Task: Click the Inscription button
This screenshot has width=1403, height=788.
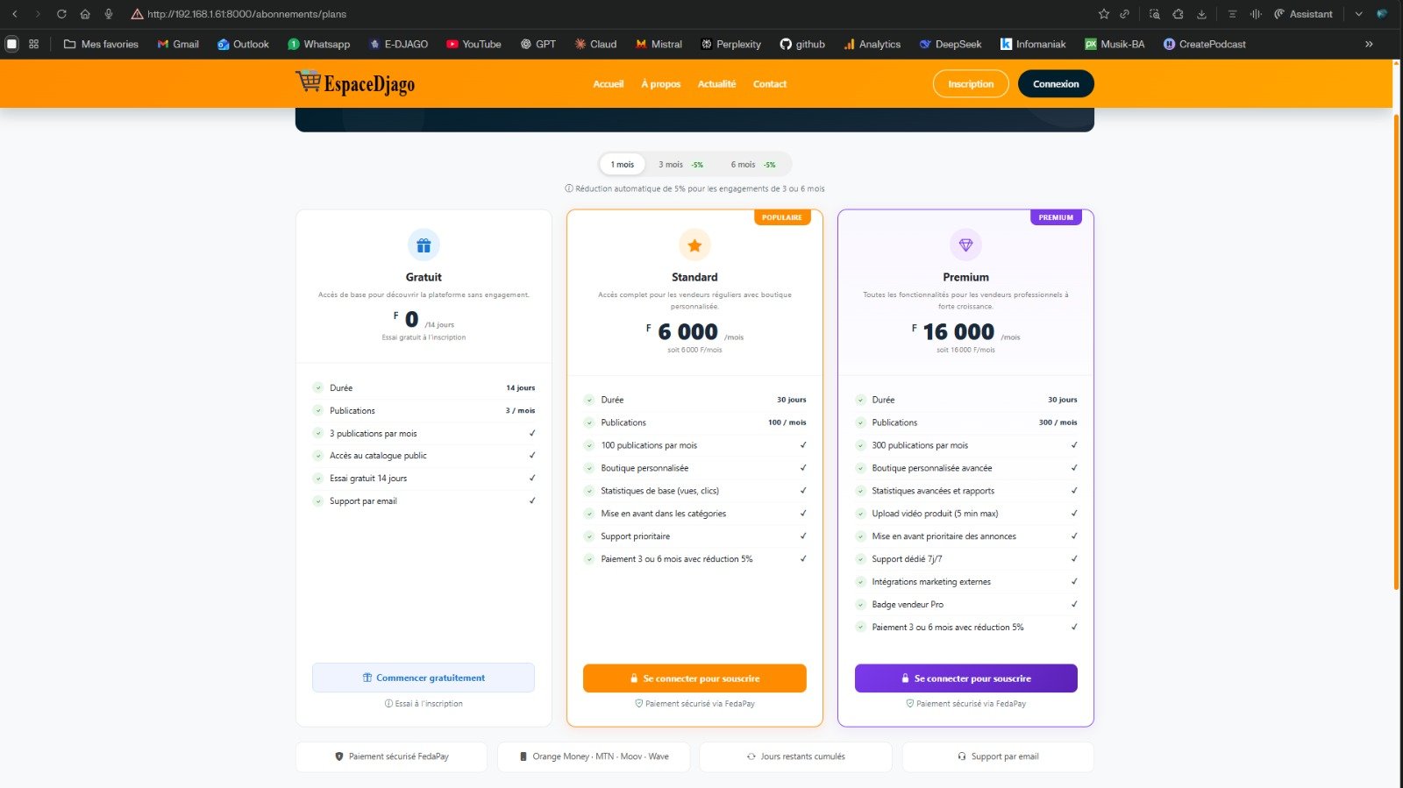Action: point(971,84)
